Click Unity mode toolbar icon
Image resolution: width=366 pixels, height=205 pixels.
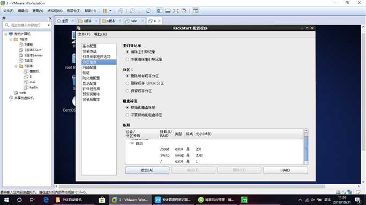(x=184, y=11)
